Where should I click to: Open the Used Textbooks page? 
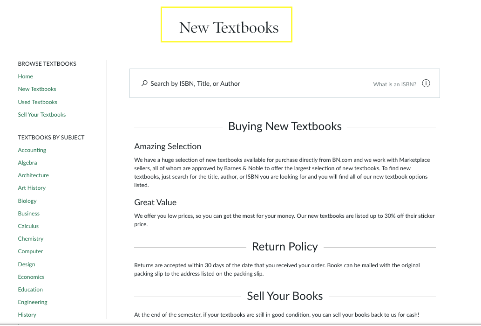pos(37,102)
